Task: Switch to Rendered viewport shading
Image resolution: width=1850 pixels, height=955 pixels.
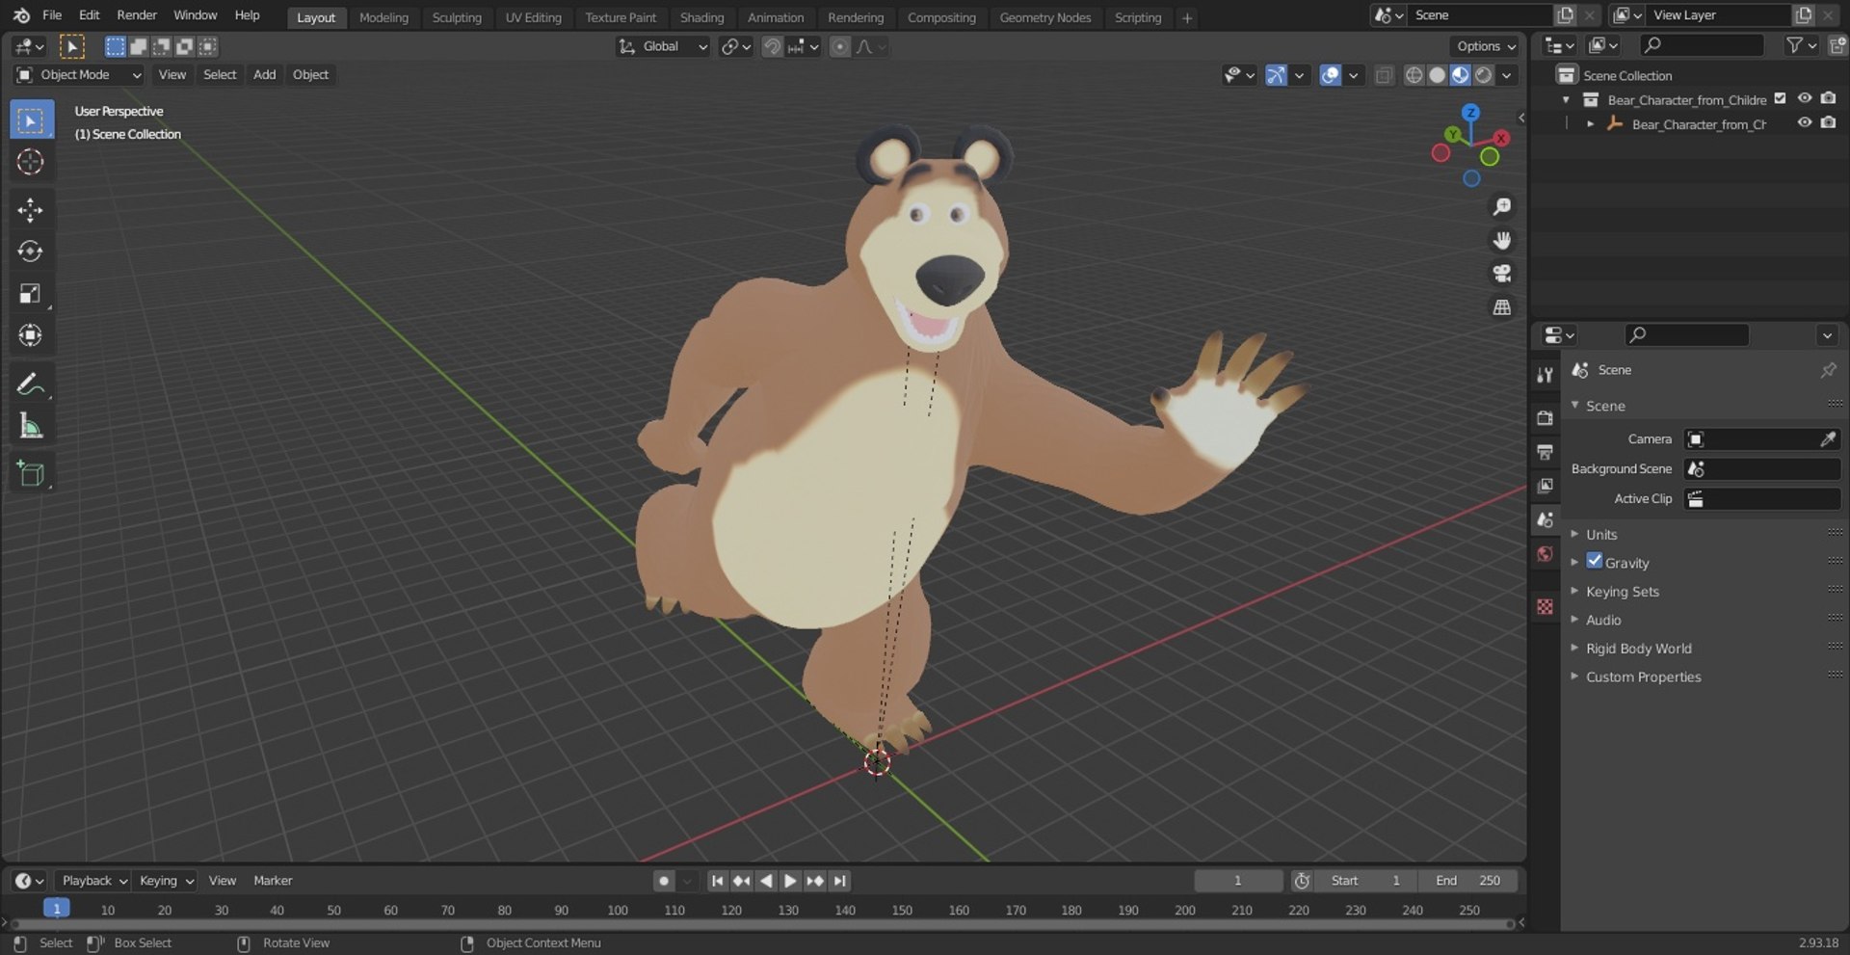Action: coord(1484,75)
